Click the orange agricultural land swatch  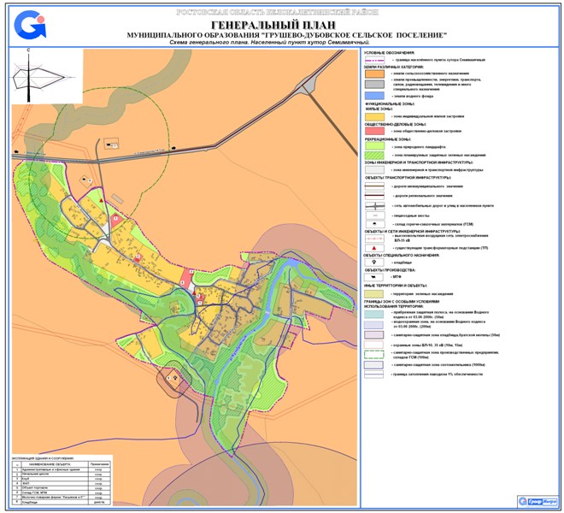[376, 74]
